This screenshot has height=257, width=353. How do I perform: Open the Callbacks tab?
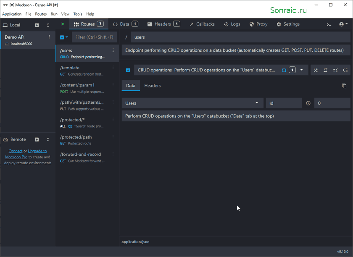[202, 24]
